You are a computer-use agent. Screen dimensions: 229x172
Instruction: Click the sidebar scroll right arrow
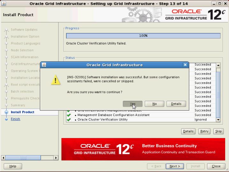pyautogui.click(x=56, y=158)
